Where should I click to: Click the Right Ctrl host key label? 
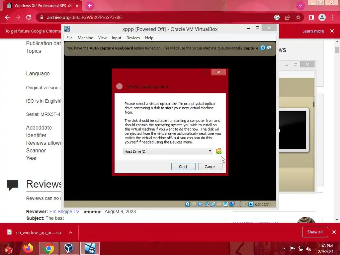(262, 204)
